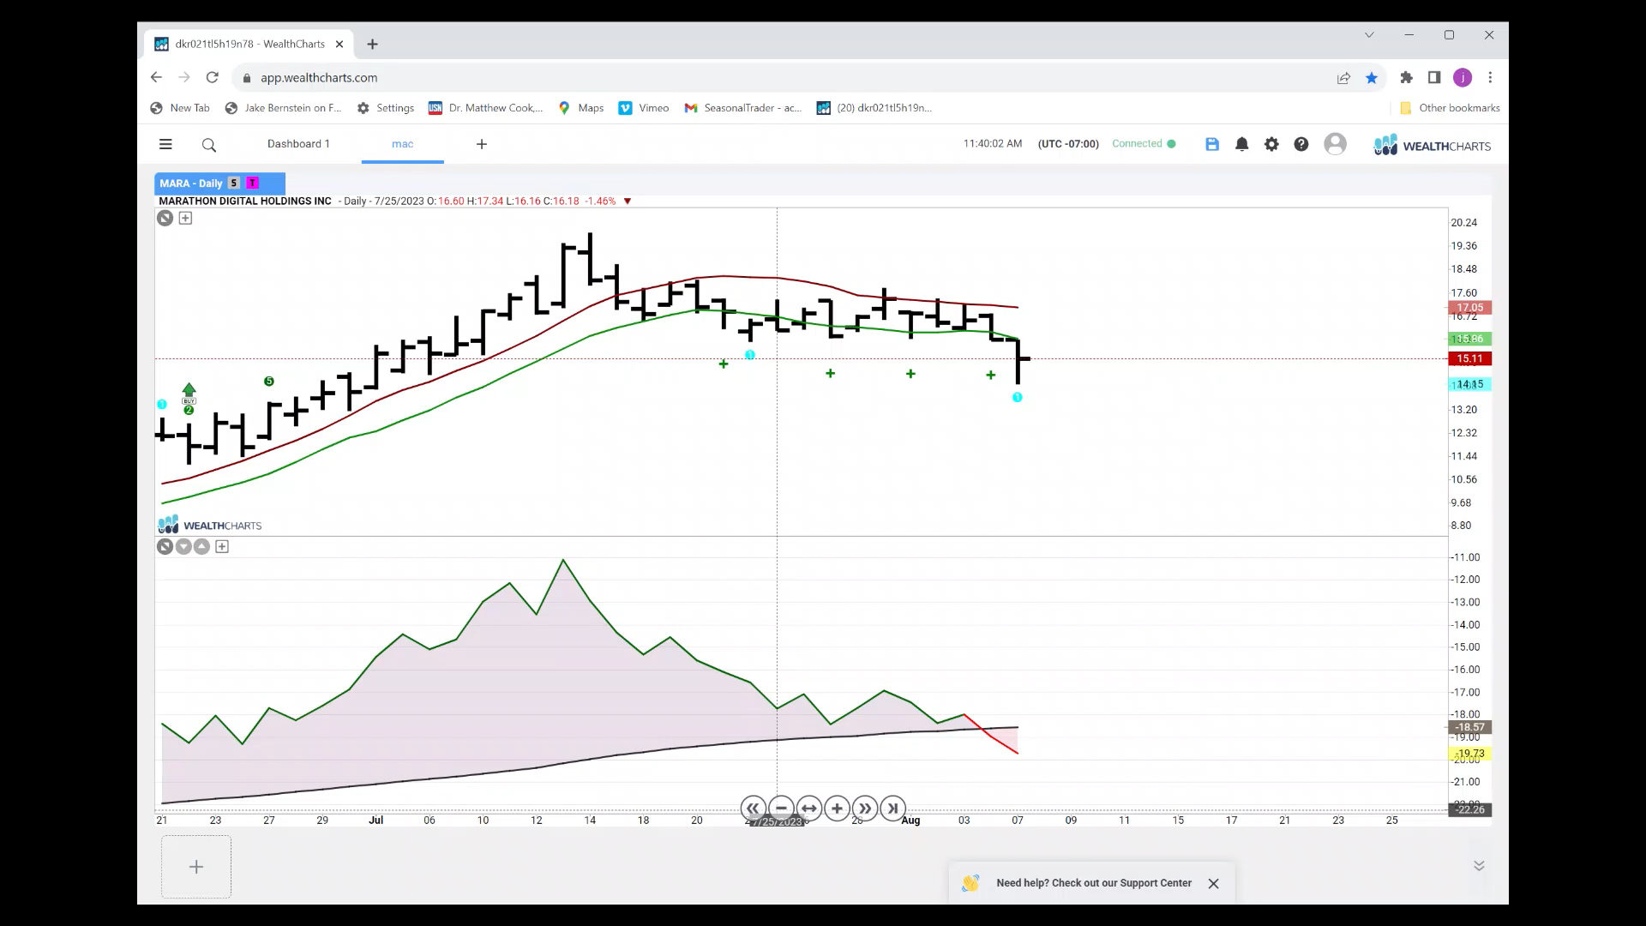The height and width of the screenshot is (926, 1646).
Task: Zoom in chart with plus button
Action: tap(837, 808)
